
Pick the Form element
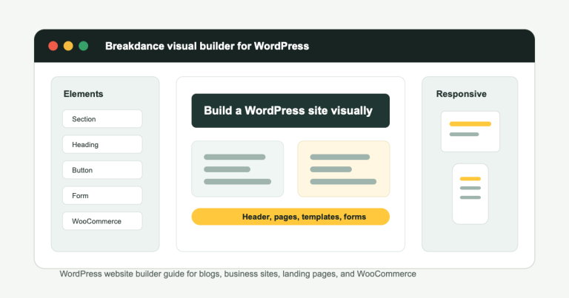point(102,195)
